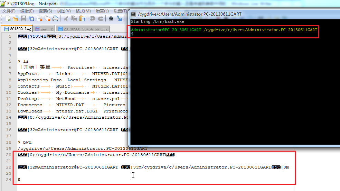
Task: Switch to the new 2 tab
Action: pos(44,29)
